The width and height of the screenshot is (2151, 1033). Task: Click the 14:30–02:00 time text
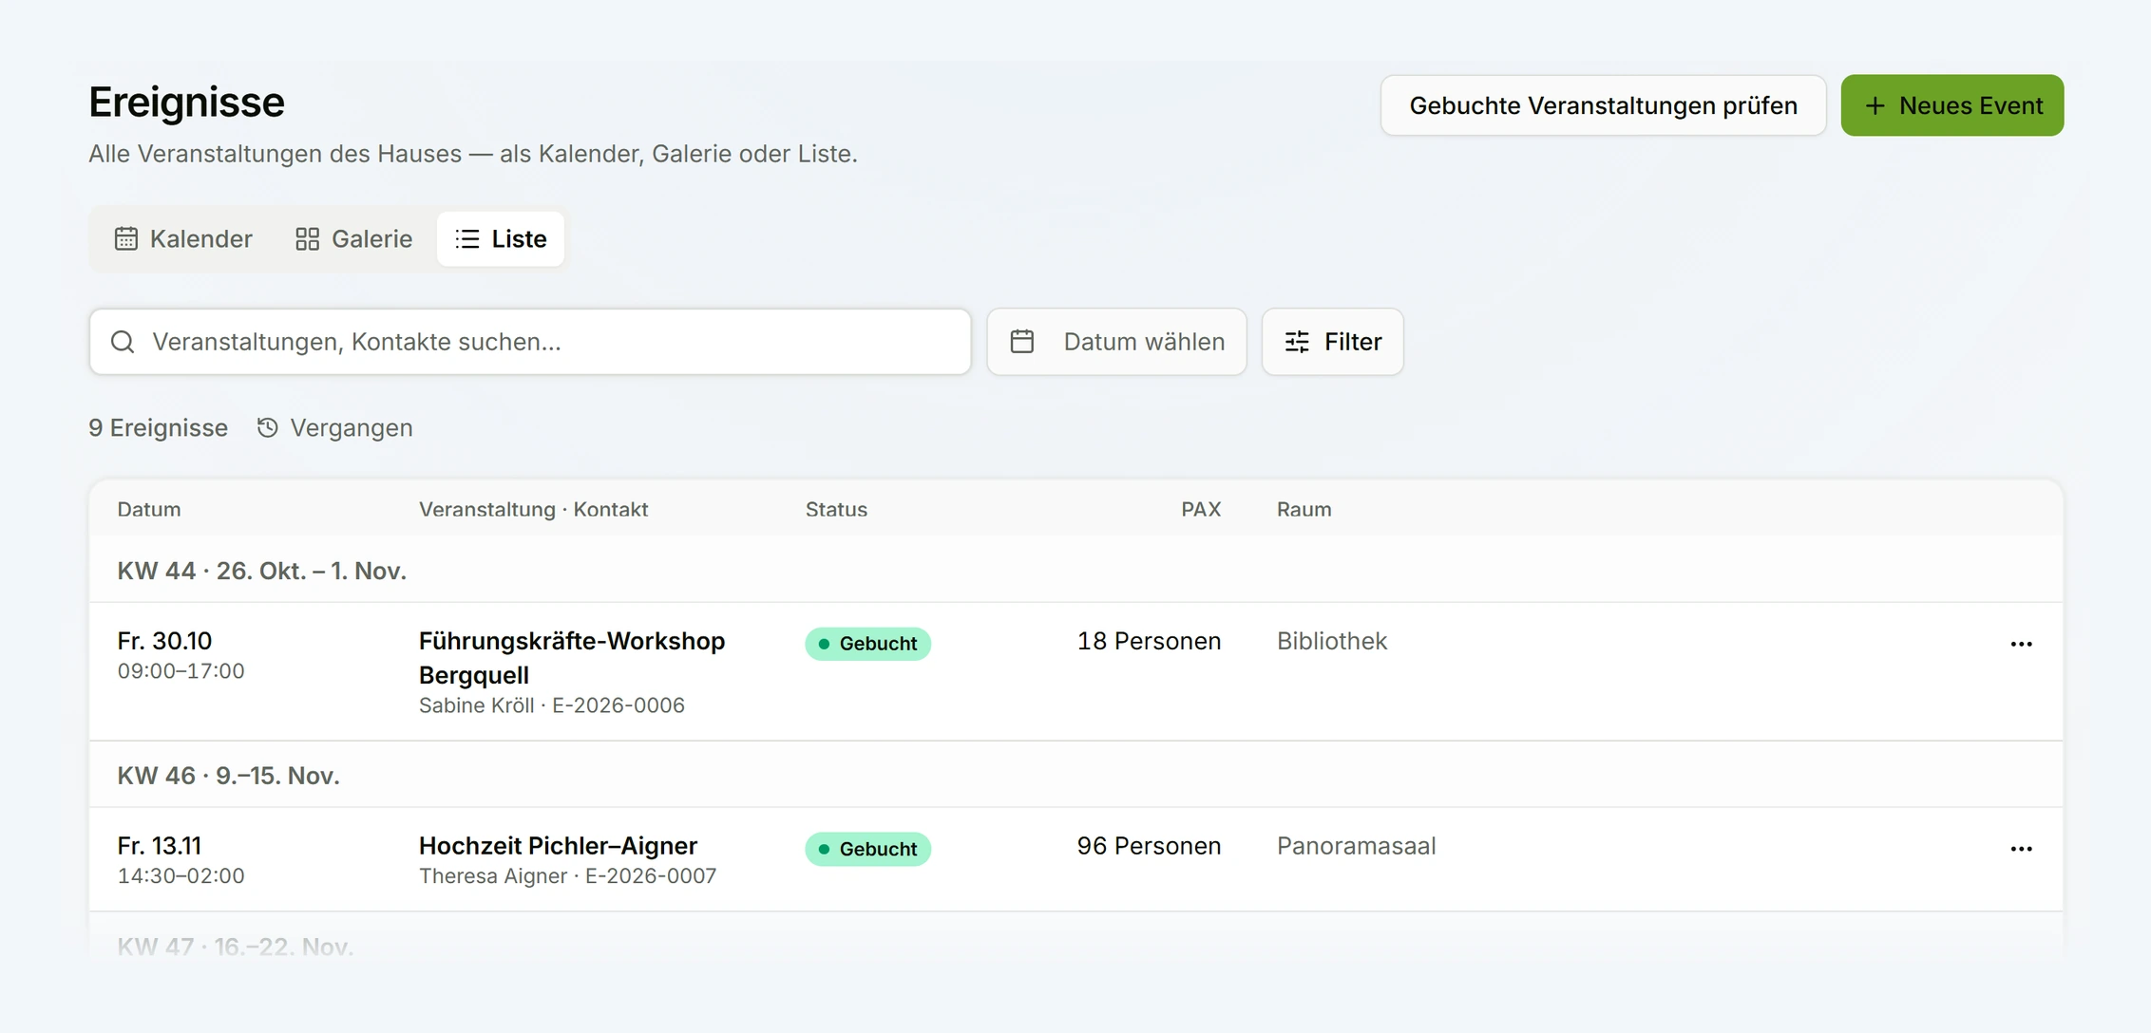181,875
